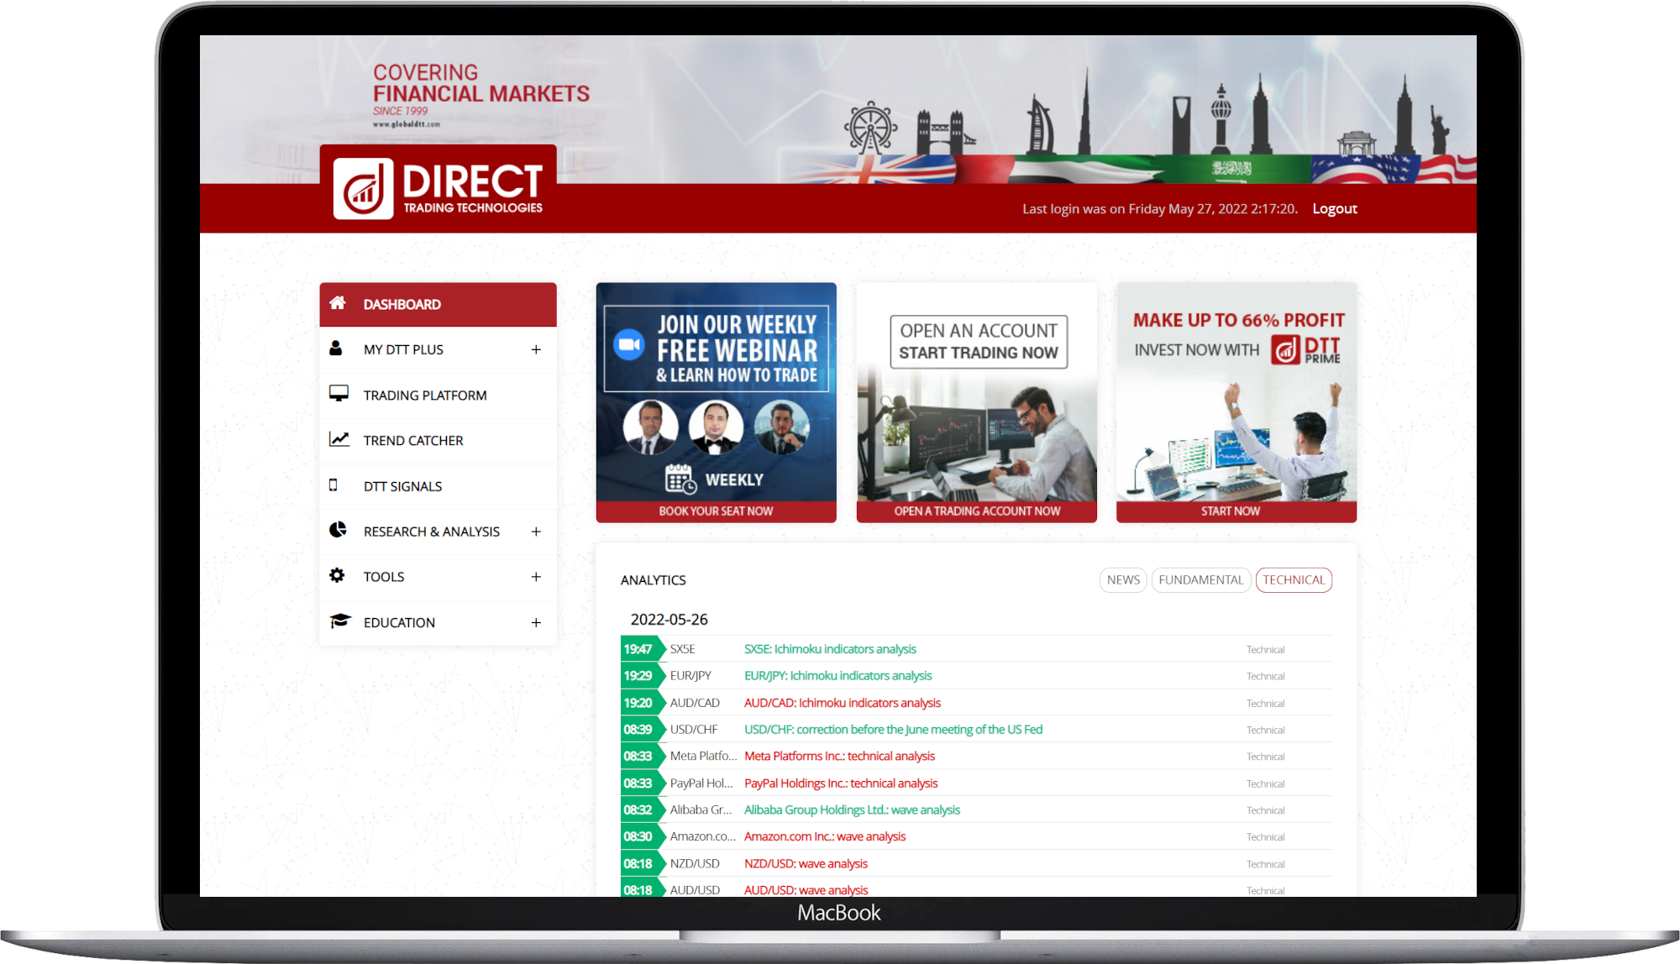Click the 19:47 time tag
Image resolution: width=1680 pixels, height=964 pixels.
(x=641, y=649)
